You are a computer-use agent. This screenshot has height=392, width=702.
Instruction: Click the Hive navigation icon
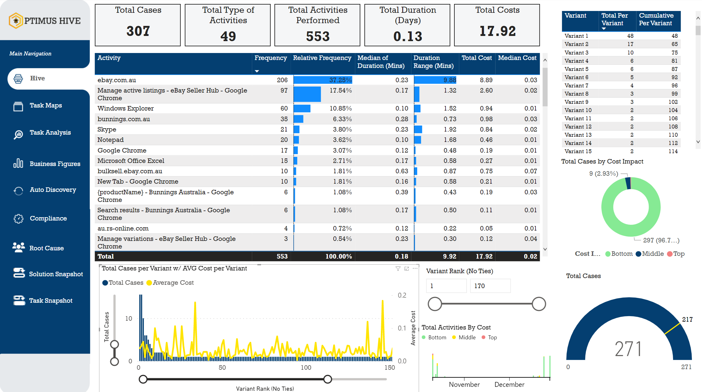coord(18,79)
